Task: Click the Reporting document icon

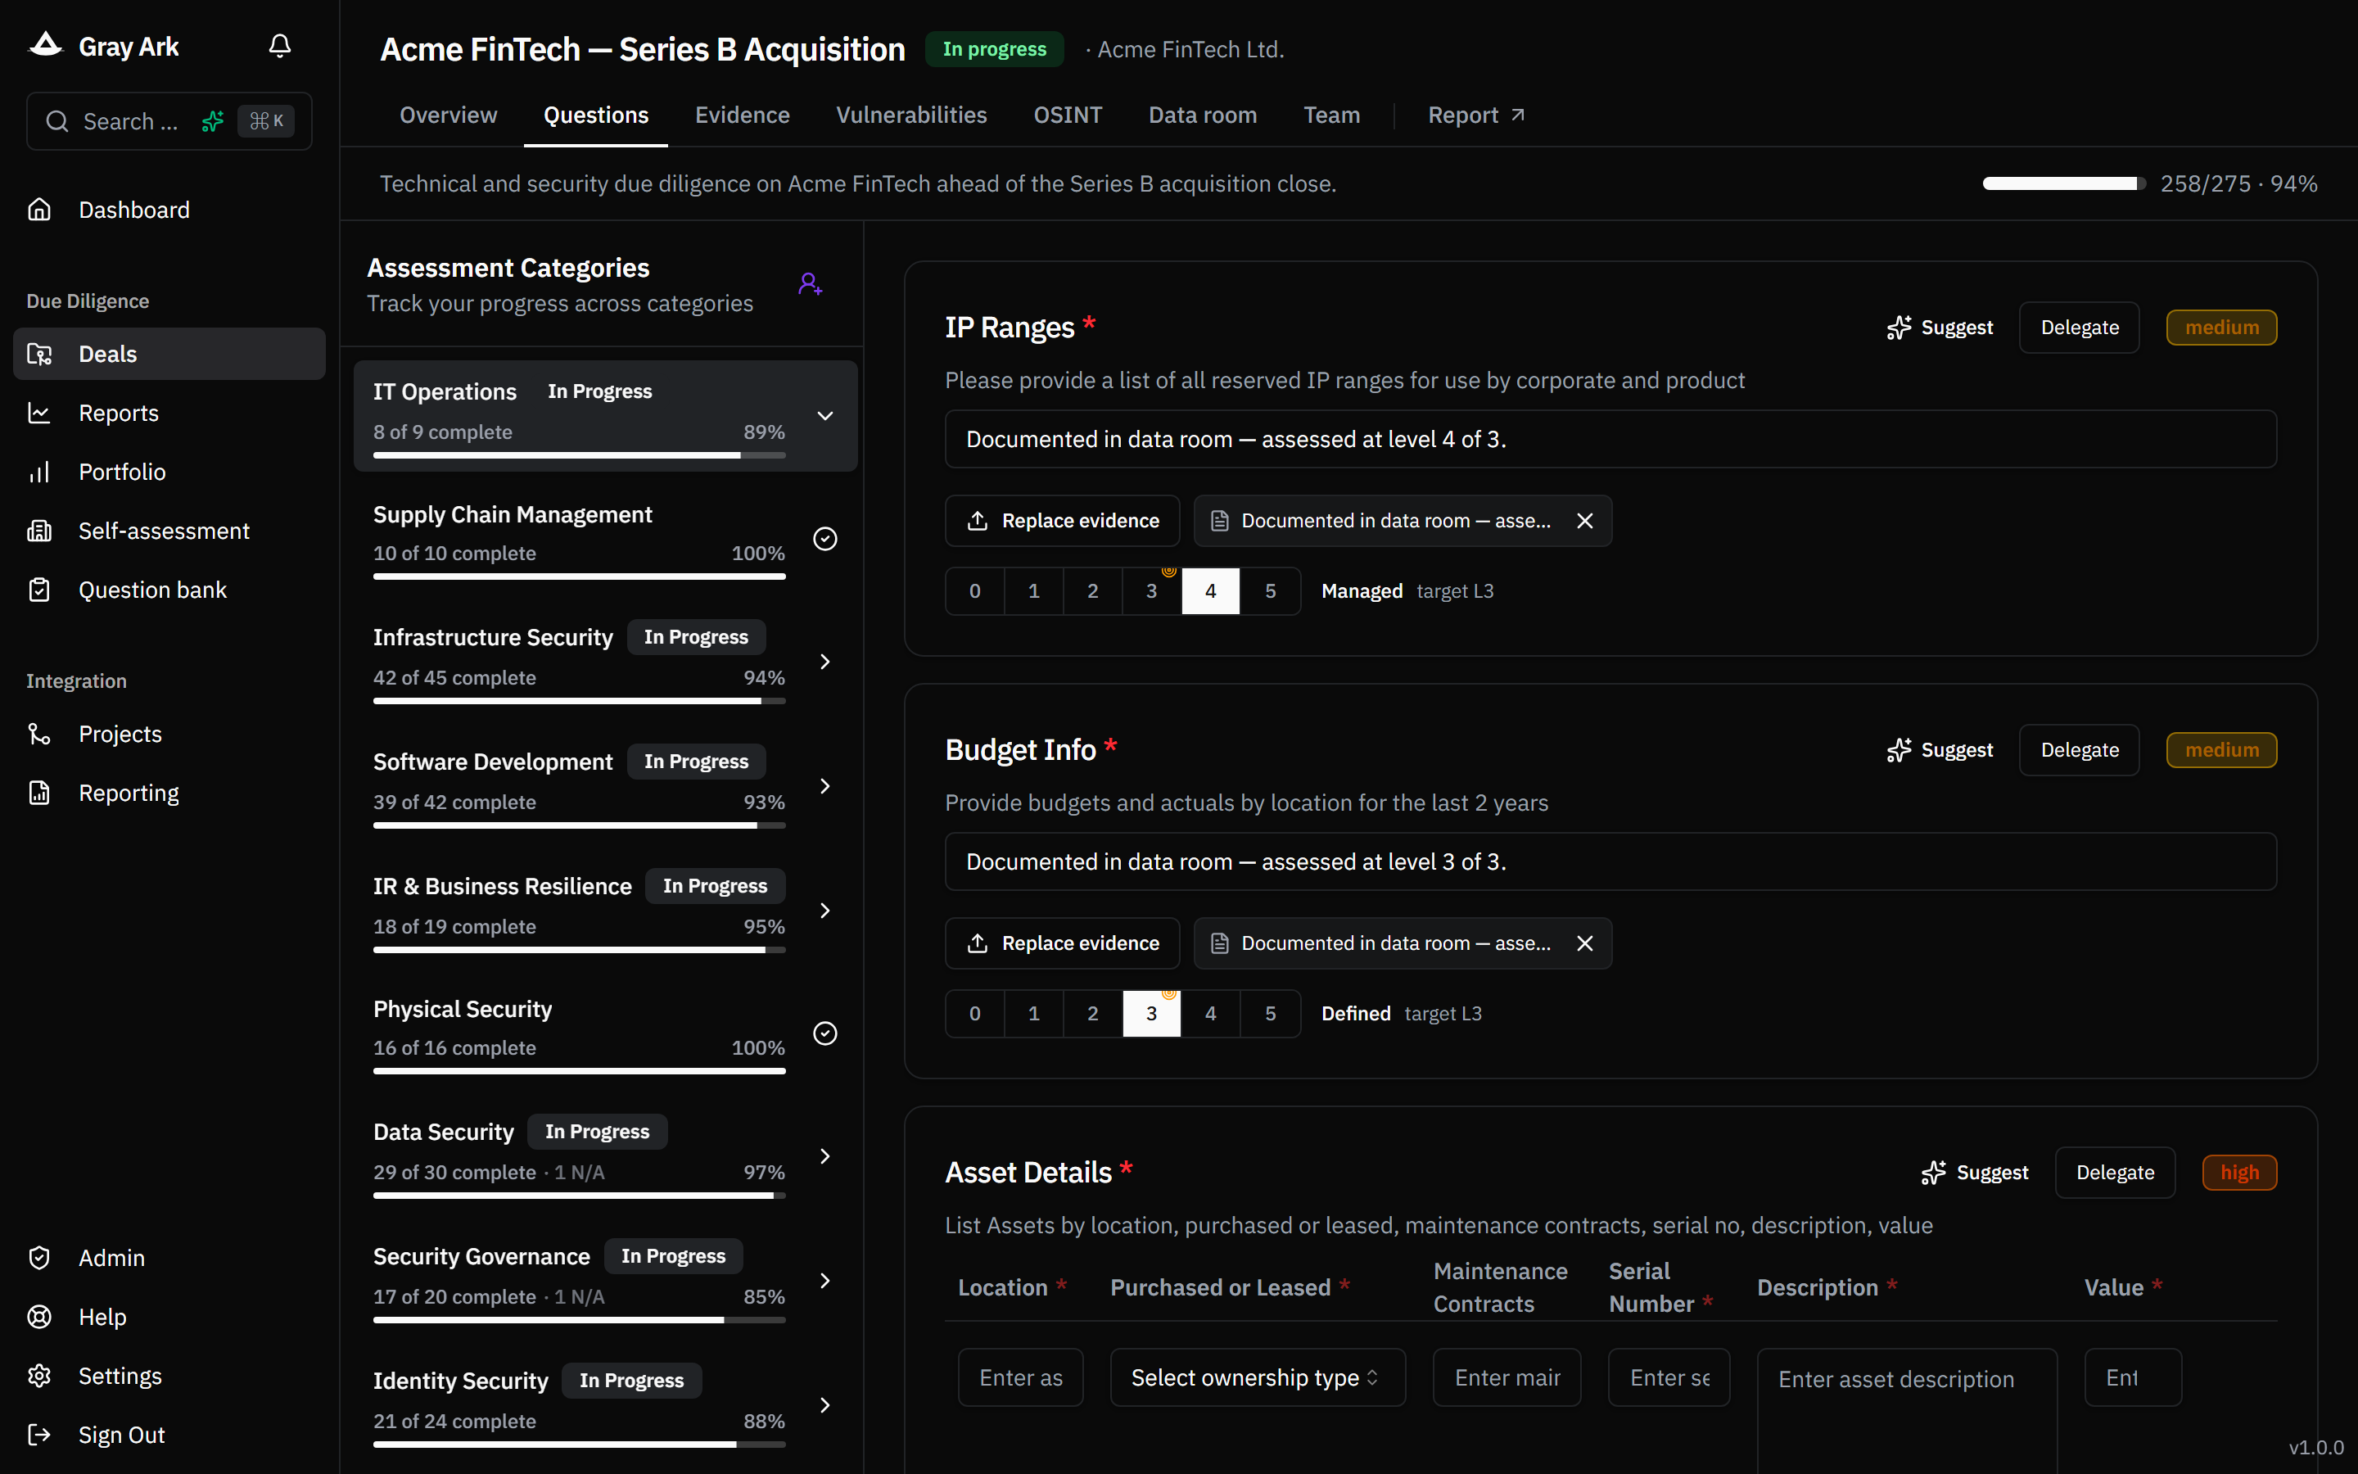Action: (39, 793)
